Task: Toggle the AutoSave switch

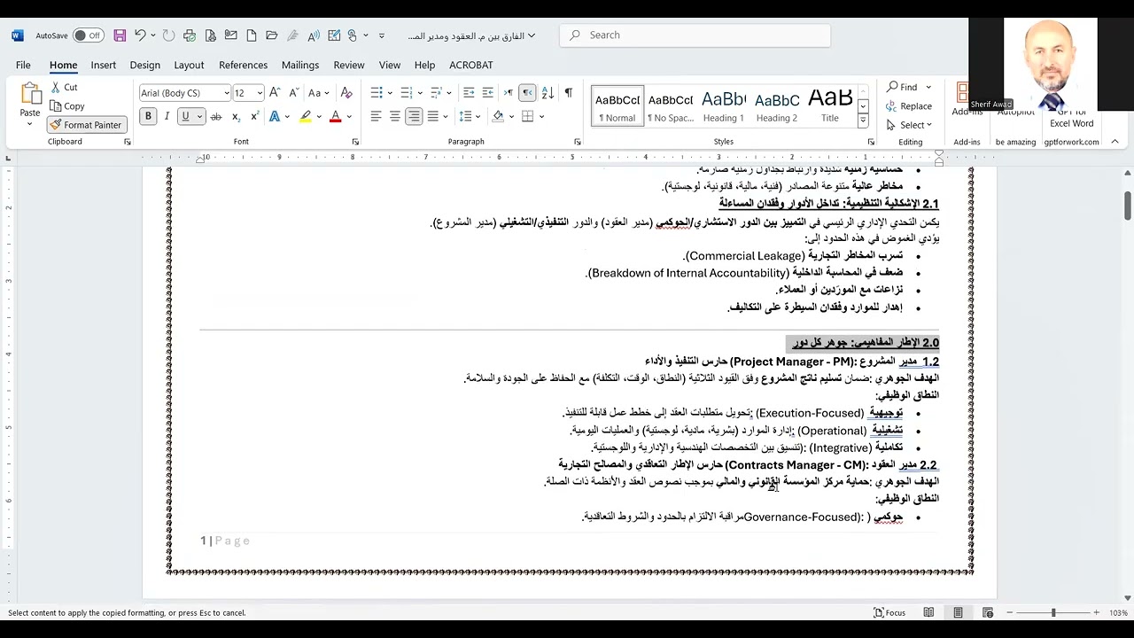Action: [88, 35]
